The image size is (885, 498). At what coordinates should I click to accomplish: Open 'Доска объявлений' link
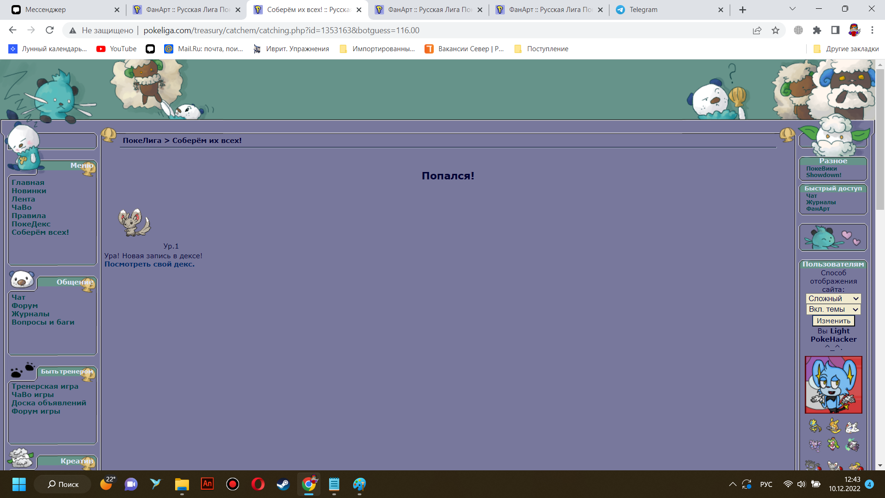coord(49,403)
